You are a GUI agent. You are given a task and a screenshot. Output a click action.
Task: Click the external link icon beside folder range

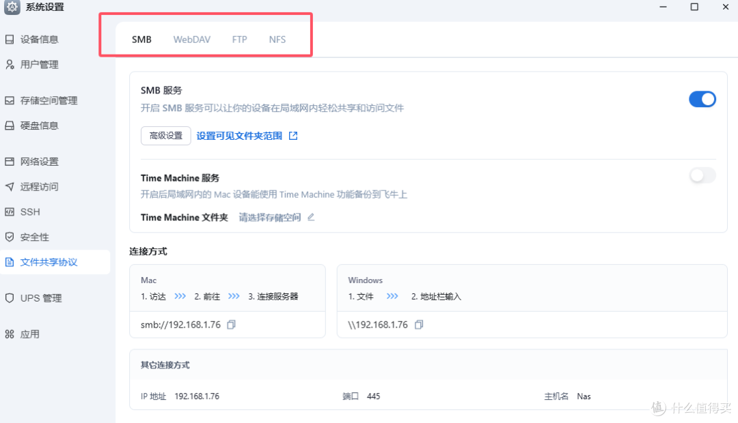[x=293, y=136]
